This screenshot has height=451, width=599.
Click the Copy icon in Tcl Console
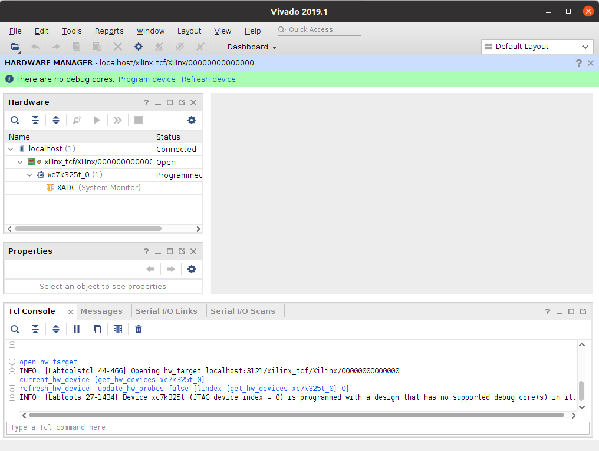tap(97, 329)
